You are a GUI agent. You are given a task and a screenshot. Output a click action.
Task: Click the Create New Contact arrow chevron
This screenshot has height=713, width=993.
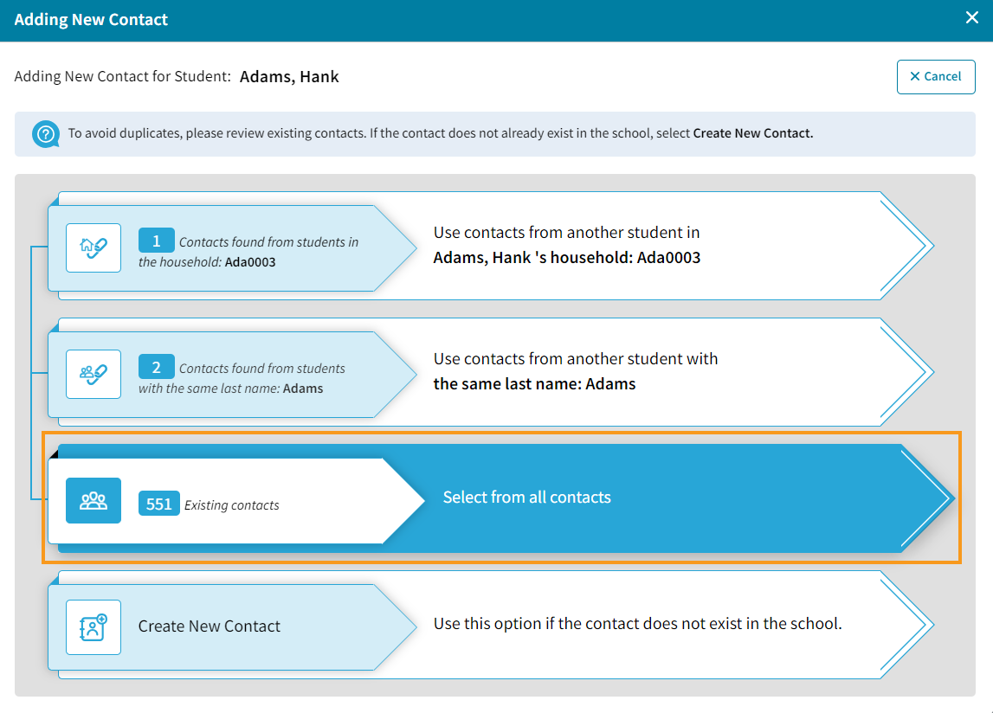(x=907, y=625)
